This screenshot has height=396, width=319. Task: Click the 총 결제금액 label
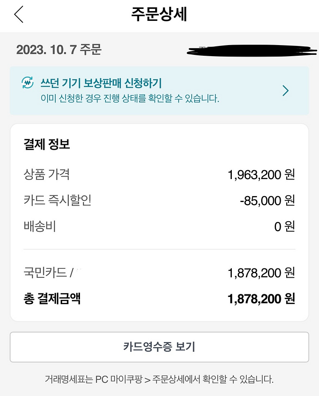click(52, 299)
